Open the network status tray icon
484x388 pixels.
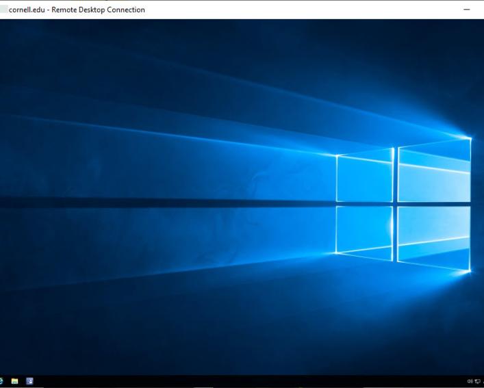[x=478, y=382]
